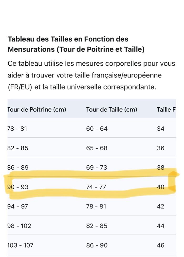Select the size 42 cell

tap(161, 206)
